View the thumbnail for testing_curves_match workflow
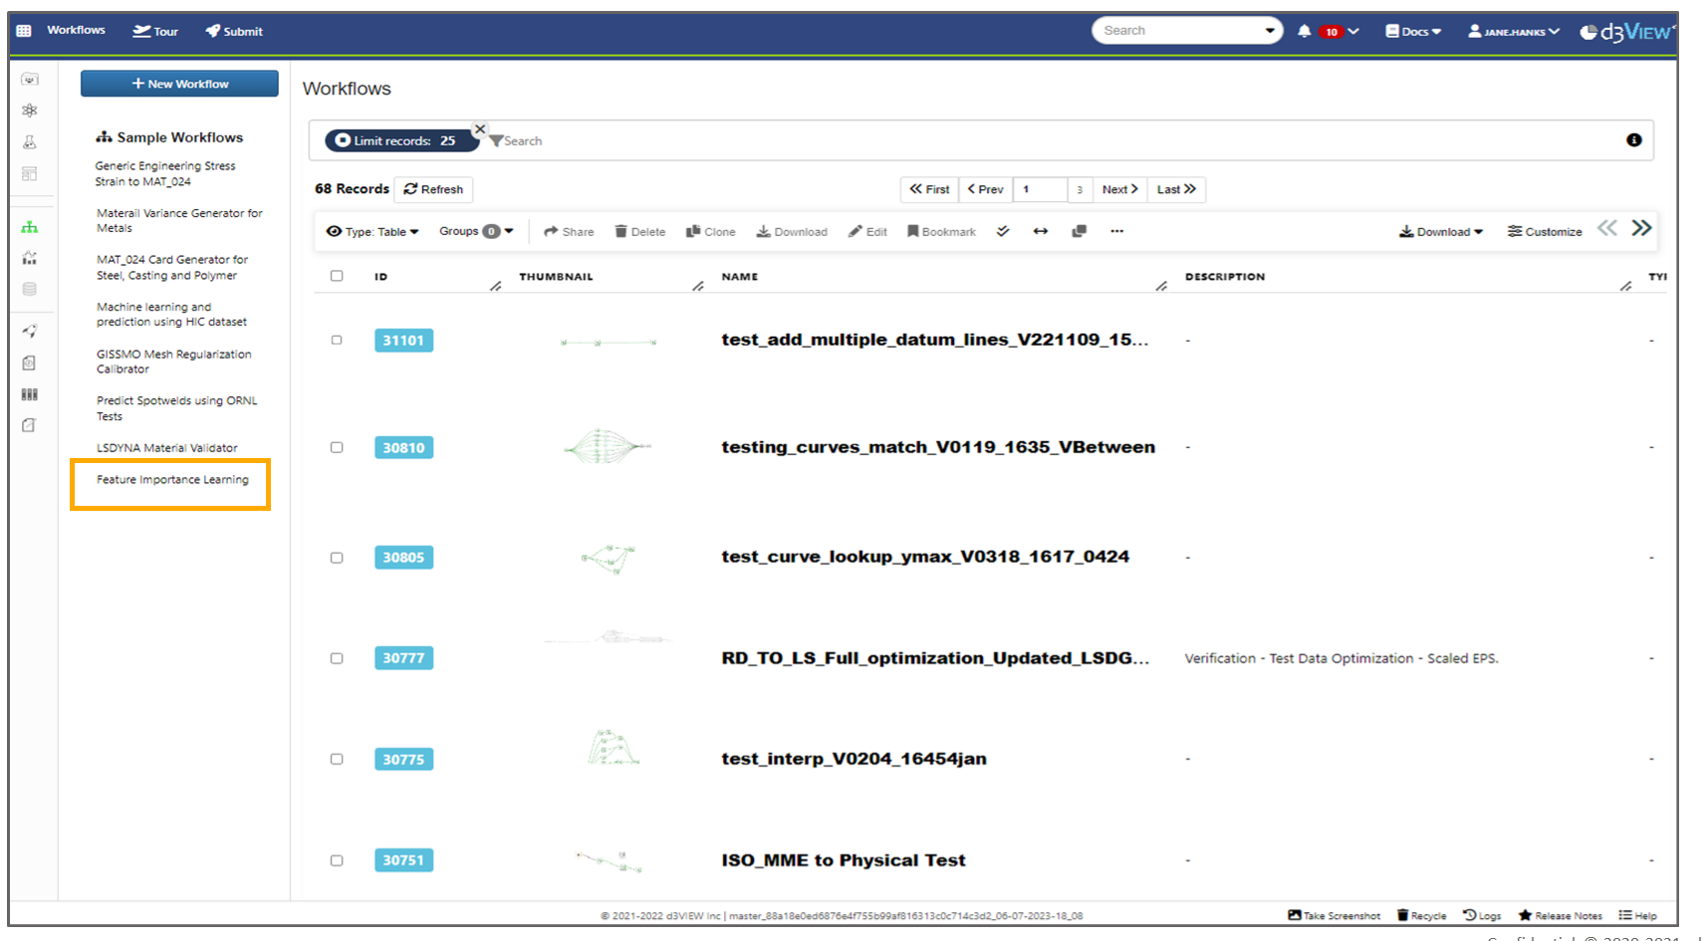This screenshot has width=1702, height=941. click(x=608, y=447)
